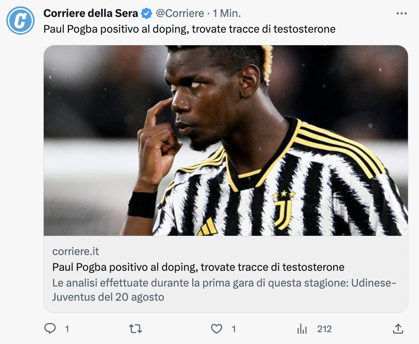Click the Juventus crest on Pogba's jersey

[284, 213]
